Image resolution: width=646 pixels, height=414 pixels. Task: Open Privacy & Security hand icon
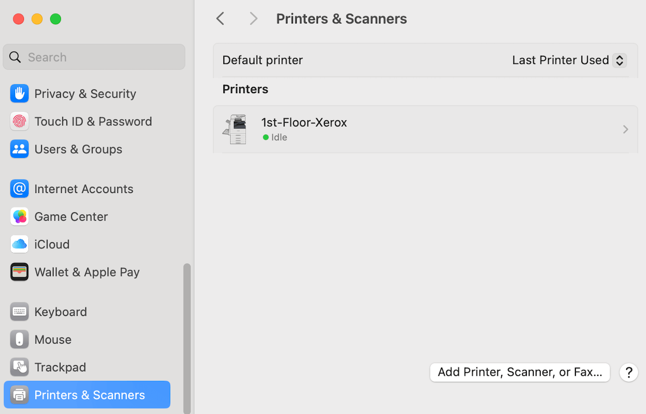(19, 93)
